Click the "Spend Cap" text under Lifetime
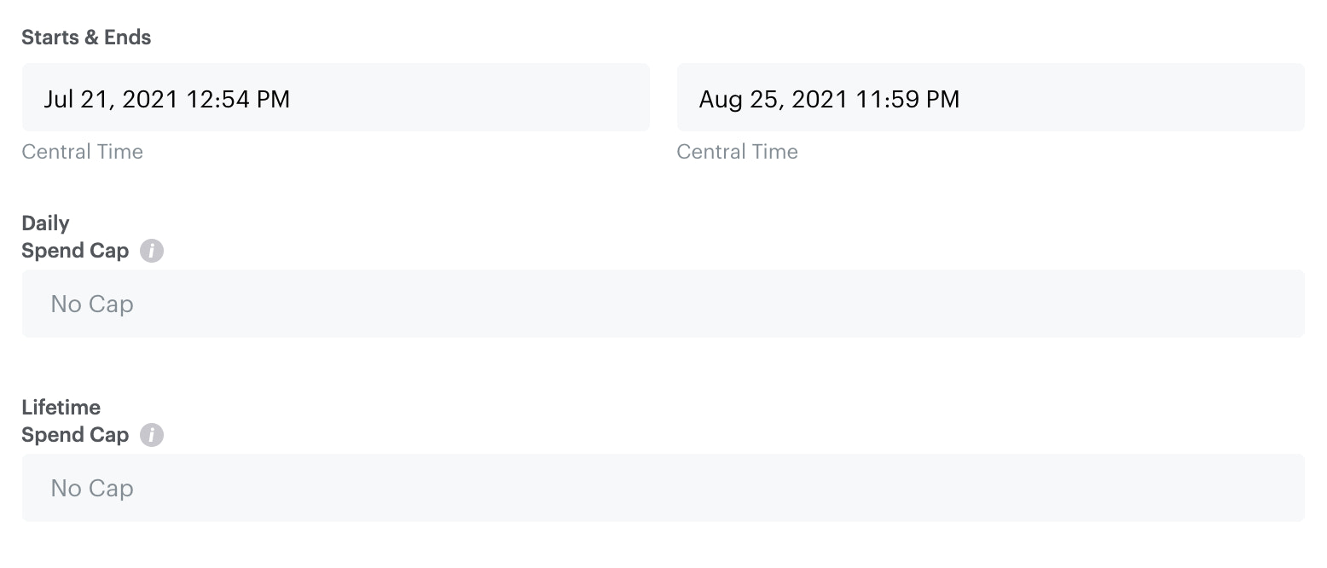 (x=75, y=435)
